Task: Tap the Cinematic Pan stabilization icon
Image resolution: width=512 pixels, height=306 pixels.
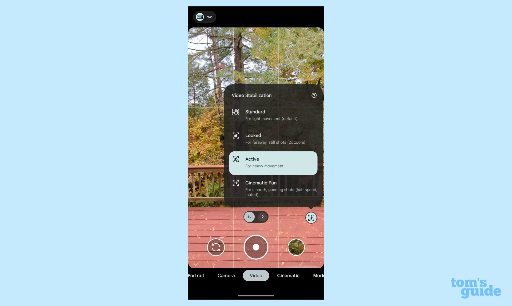Action: pos(236,183)
